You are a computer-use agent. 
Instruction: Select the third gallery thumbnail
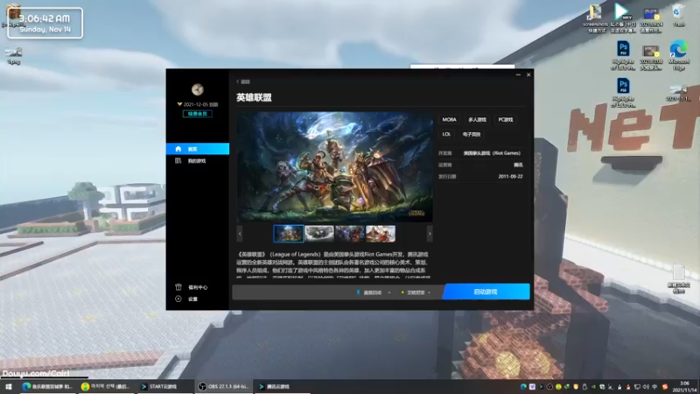coord(349,234)
